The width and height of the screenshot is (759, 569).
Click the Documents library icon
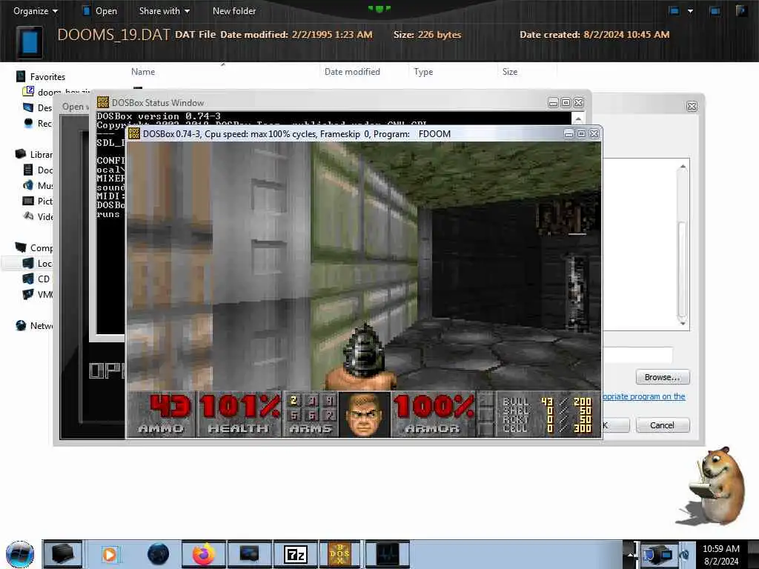pos(28,170)
